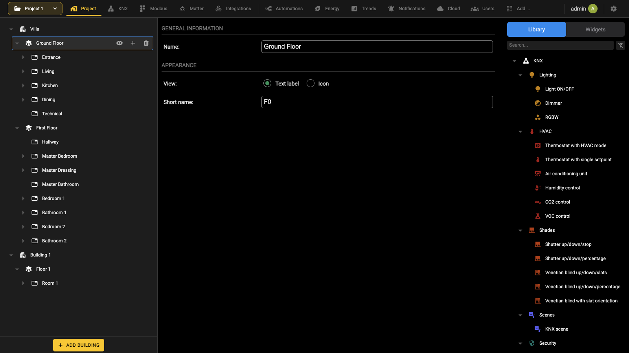Click the CO2 control icon
This screenshot has height=353, width=629.
point(538,202)
